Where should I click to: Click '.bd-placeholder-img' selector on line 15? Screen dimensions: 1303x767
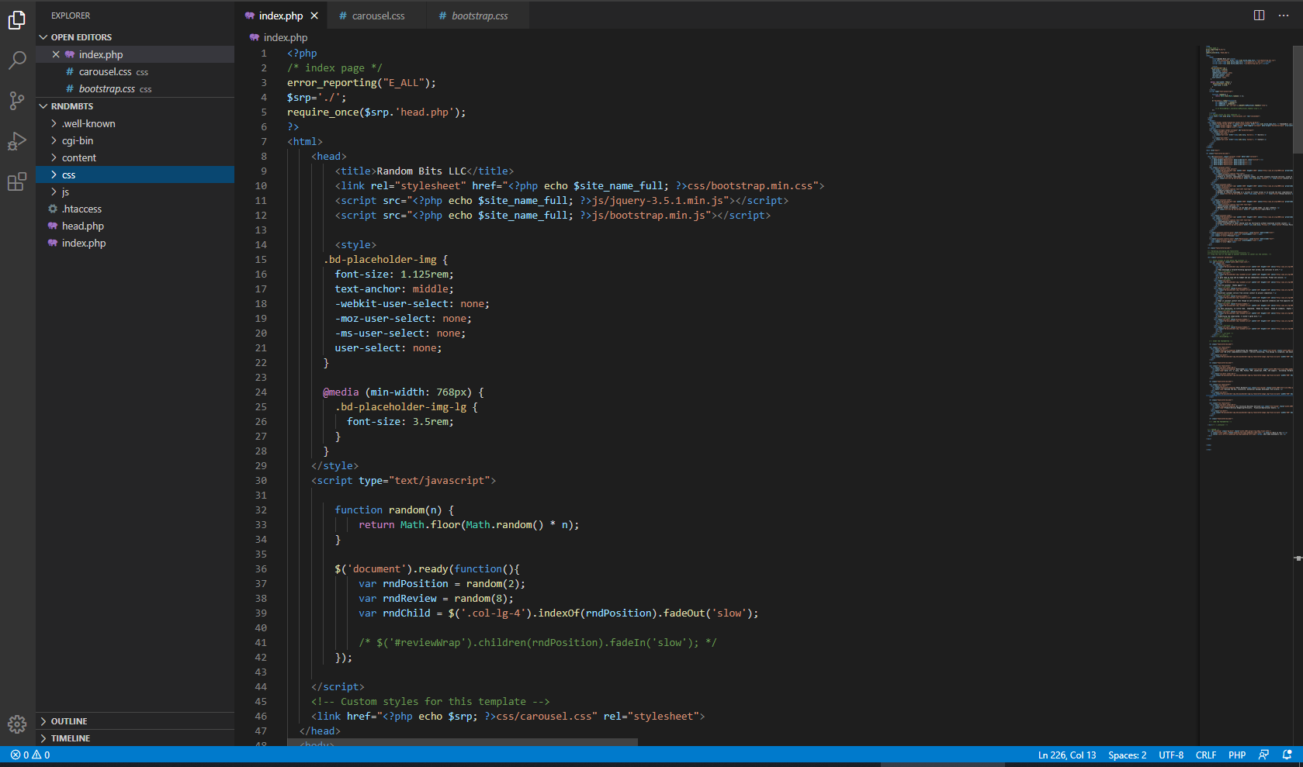coord(379,260)
